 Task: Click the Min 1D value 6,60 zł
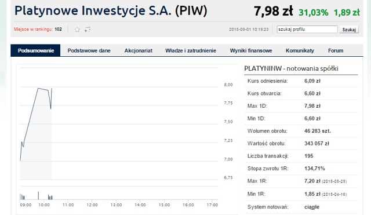click(x=312, y=118)
